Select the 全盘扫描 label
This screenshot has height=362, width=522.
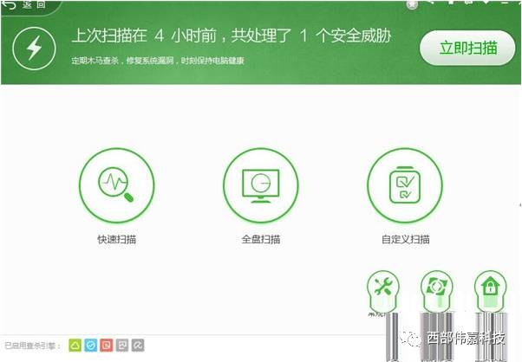[x=261, y=239]
